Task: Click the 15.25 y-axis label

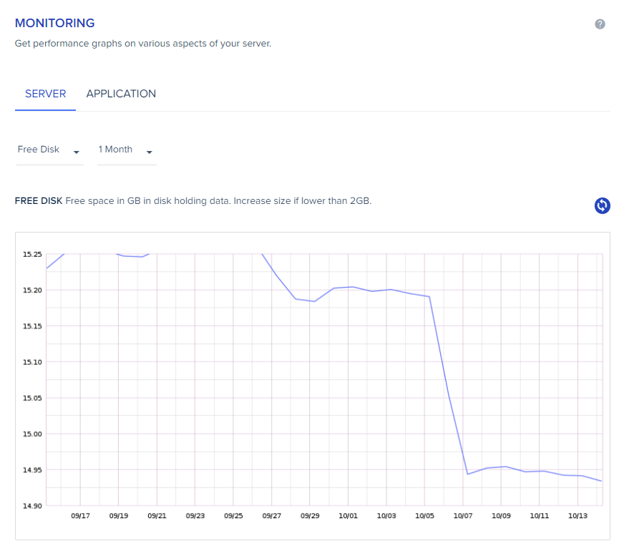Action: [33, 254]
